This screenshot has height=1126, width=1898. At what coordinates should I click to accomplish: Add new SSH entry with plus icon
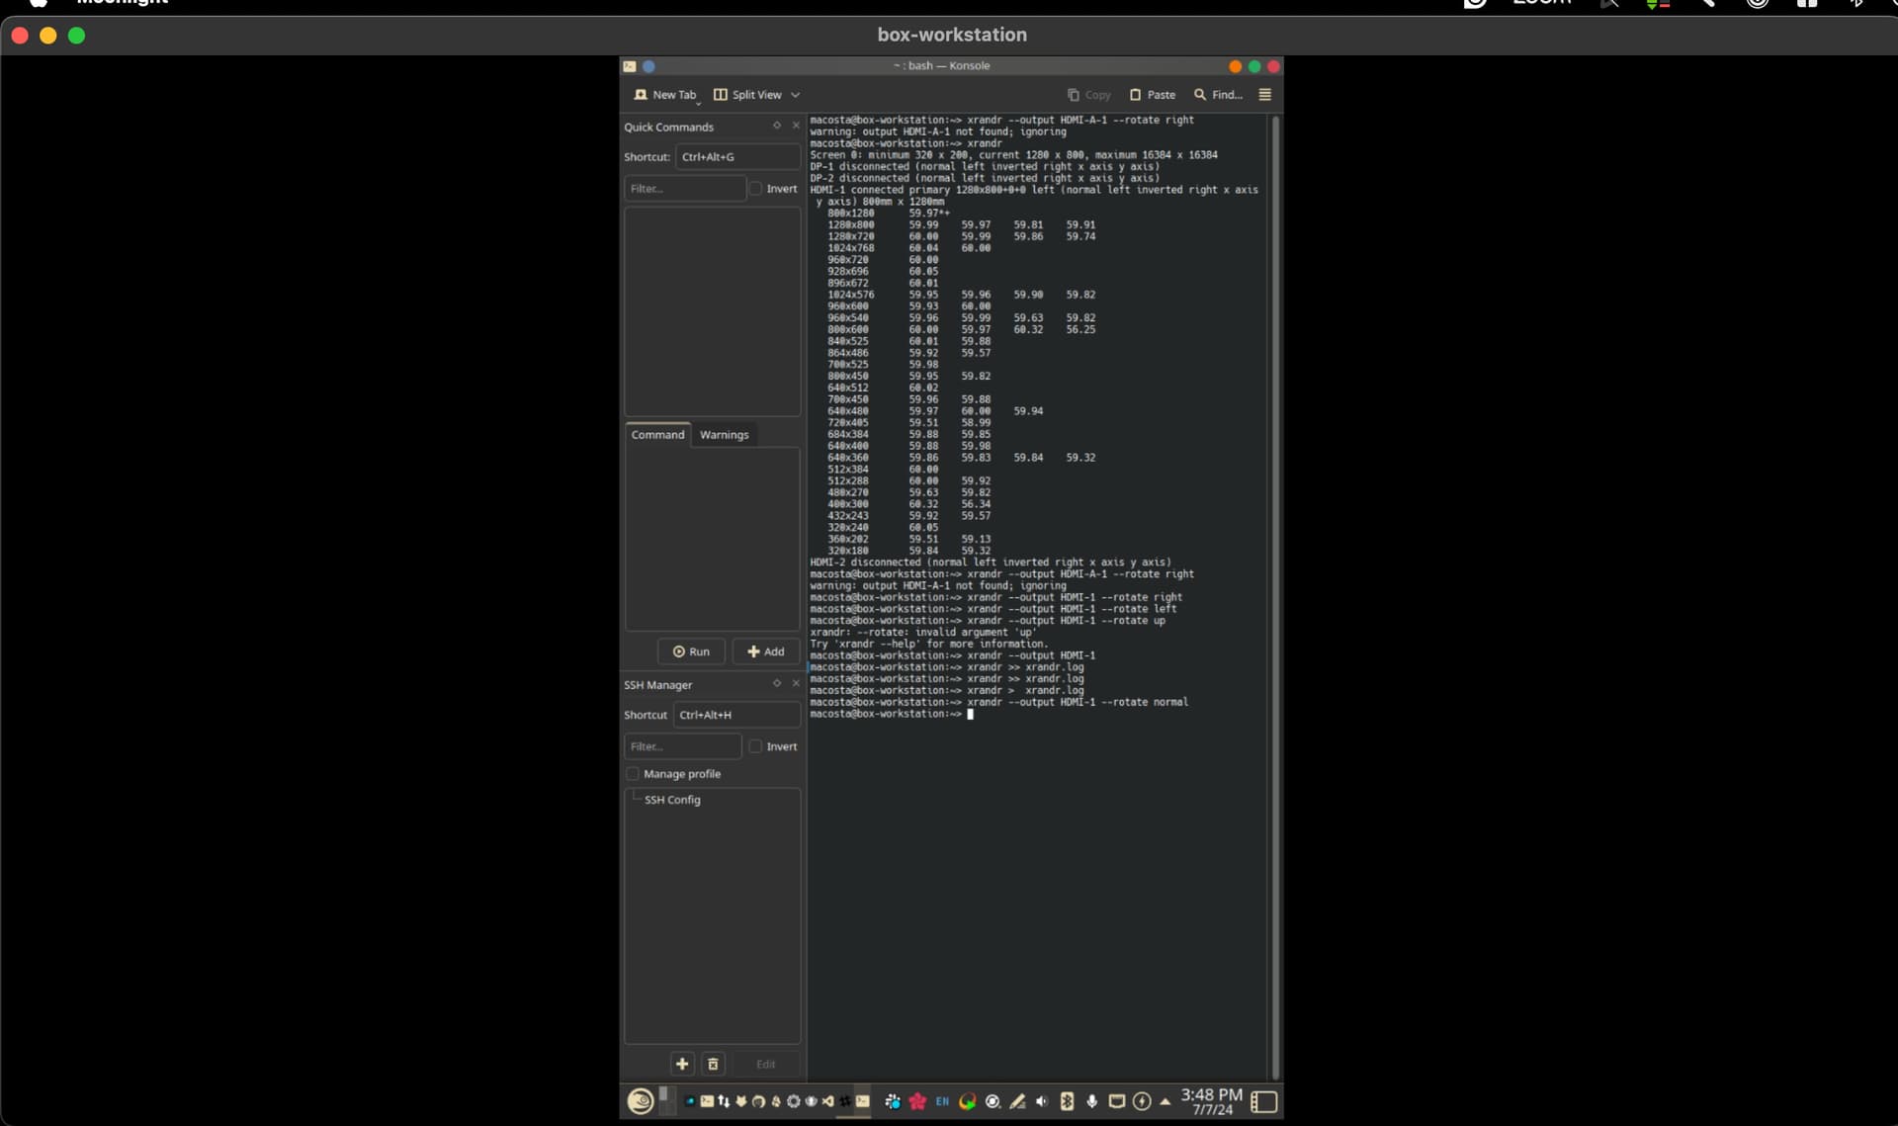pos(682,1064)
